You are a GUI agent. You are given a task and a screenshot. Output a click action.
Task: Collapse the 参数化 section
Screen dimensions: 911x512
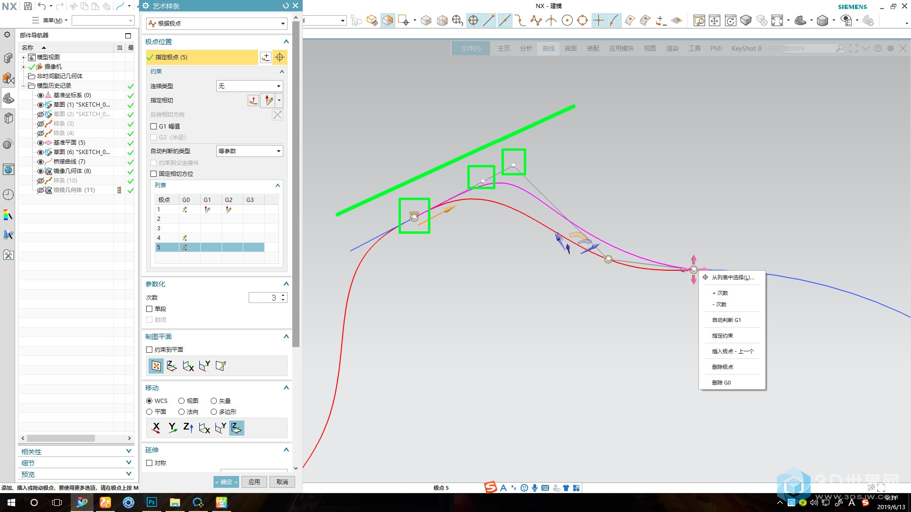[x=286, y=284]
